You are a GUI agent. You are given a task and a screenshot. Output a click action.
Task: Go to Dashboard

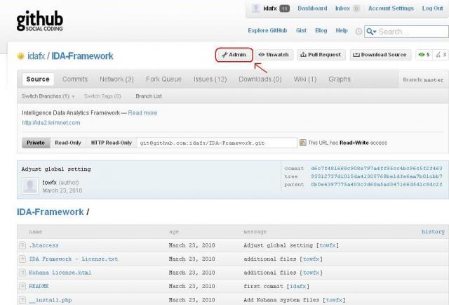click(312, 8)
